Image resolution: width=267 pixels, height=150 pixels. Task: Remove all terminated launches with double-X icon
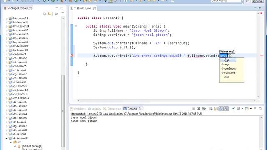pos(204,109)
